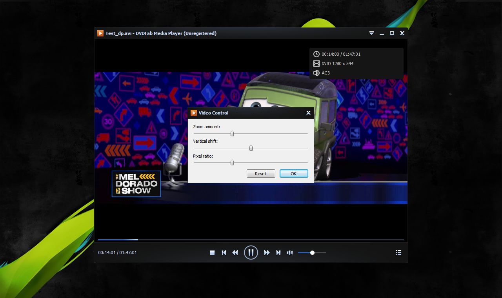The height and width of the screenshot is (298, 502).
Task: Fast forward the video
Action: 267,253
